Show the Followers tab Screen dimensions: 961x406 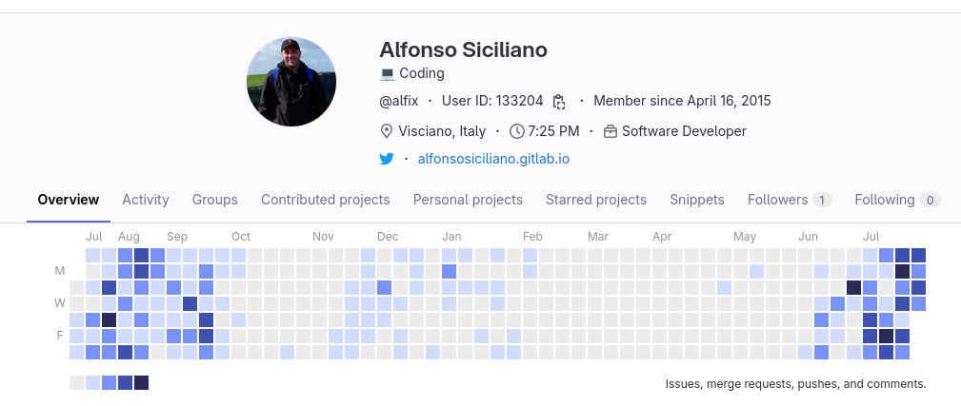(x=790, y=200)
